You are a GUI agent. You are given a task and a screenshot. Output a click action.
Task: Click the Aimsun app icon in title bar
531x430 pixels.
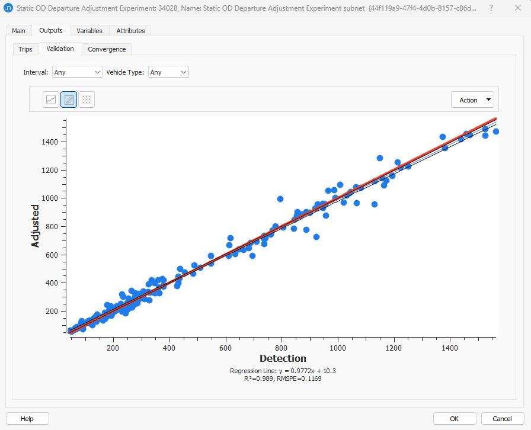tap(8, 8)
